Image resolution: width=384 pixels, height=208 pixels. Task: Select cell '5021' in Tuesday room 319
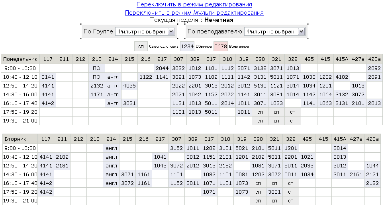click(x=242, y=148)
